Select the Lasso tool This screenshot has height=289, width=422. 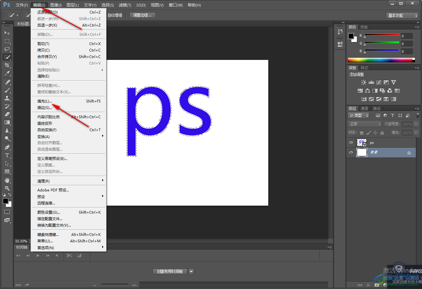pyautogui.click(x=7, y=49)
